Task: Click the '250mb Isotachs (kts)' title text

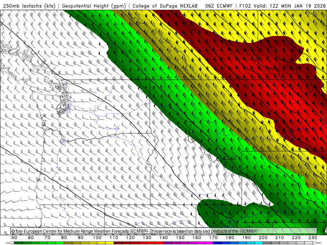Action: click(29, 6)
